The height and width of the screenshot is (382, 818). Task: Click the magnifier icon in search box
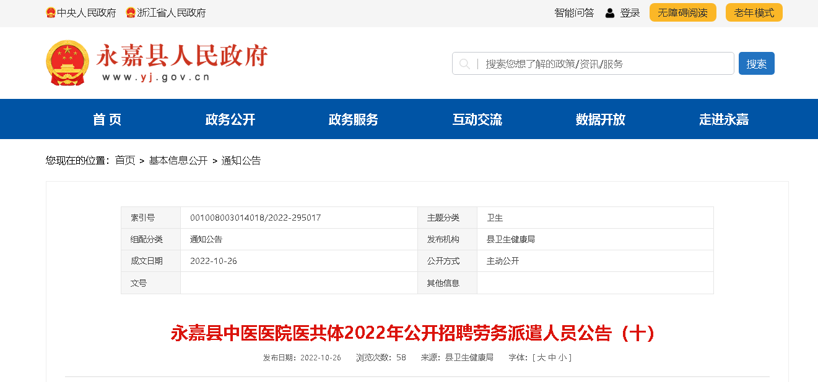[x=464, y=64]
